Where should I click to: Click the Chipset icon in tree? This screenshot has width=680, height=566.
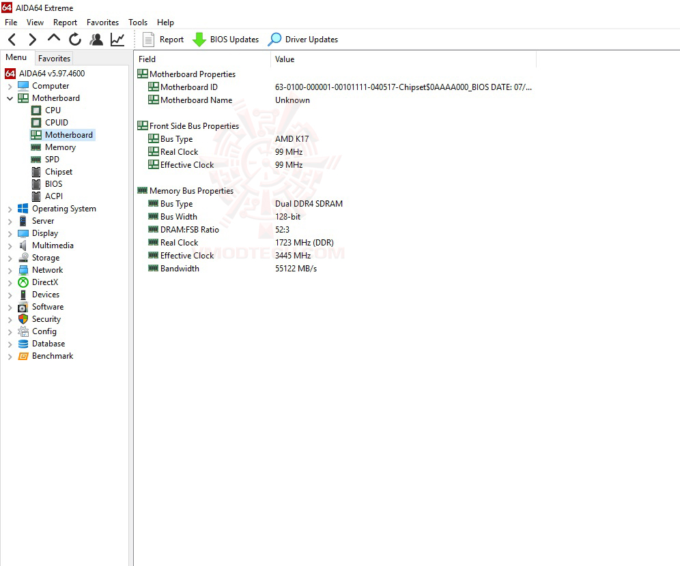[36, 172]
